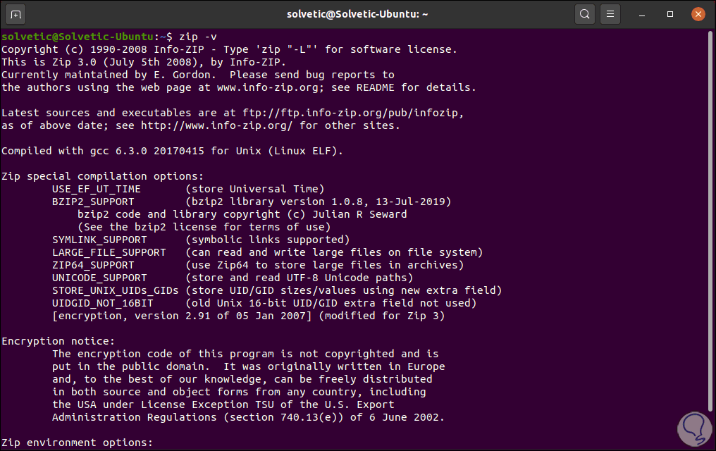Image resolution: width=716 pixels, height=451 pixels.
Task: Click the UNICODE_SUPPORT option text
Action: click(x=99, y=278)
